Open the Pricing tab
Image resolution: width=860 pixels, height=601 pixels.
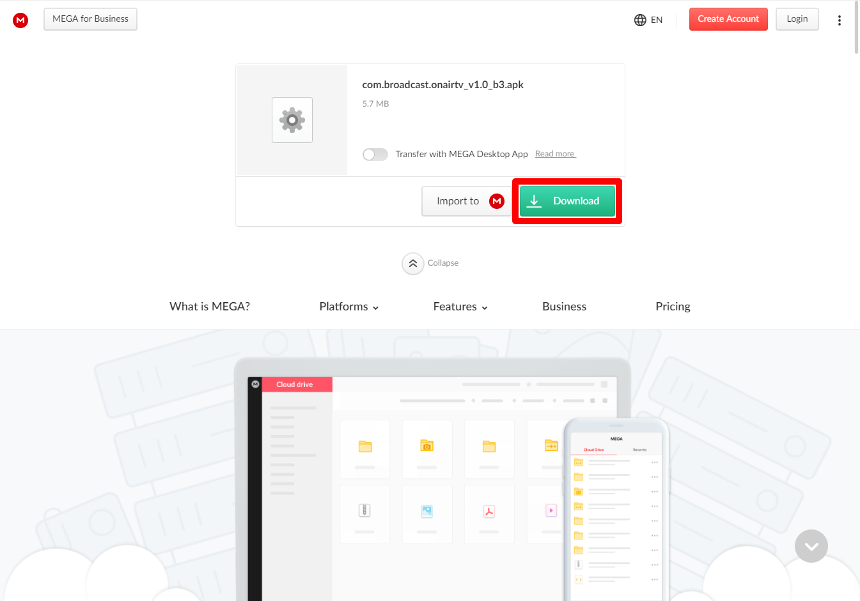[673, 307]
